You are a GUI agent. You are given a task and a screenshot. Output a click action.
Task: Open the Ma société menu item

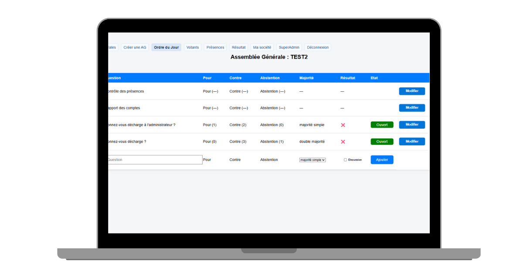[262, 47]
